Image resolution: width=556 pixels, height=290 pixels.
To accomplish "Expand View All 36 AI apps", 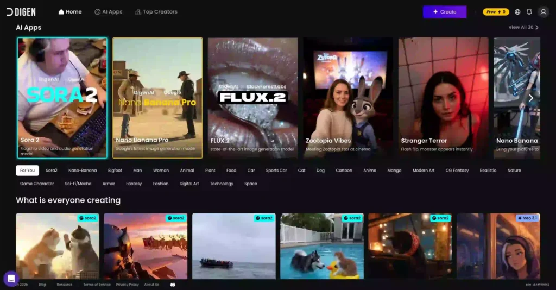I will click(x=523, y=27).
